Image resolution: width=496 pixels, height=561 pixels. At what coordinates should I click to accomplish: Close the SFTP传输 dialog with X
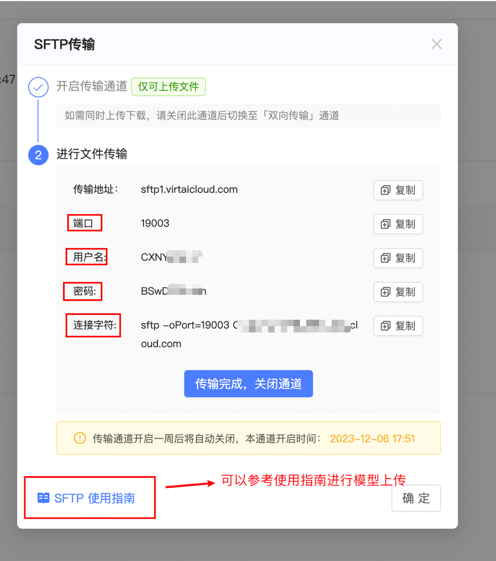[437, 44]
